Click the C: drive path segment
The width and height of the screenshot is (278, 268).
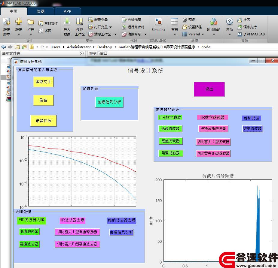click(42, 47)
